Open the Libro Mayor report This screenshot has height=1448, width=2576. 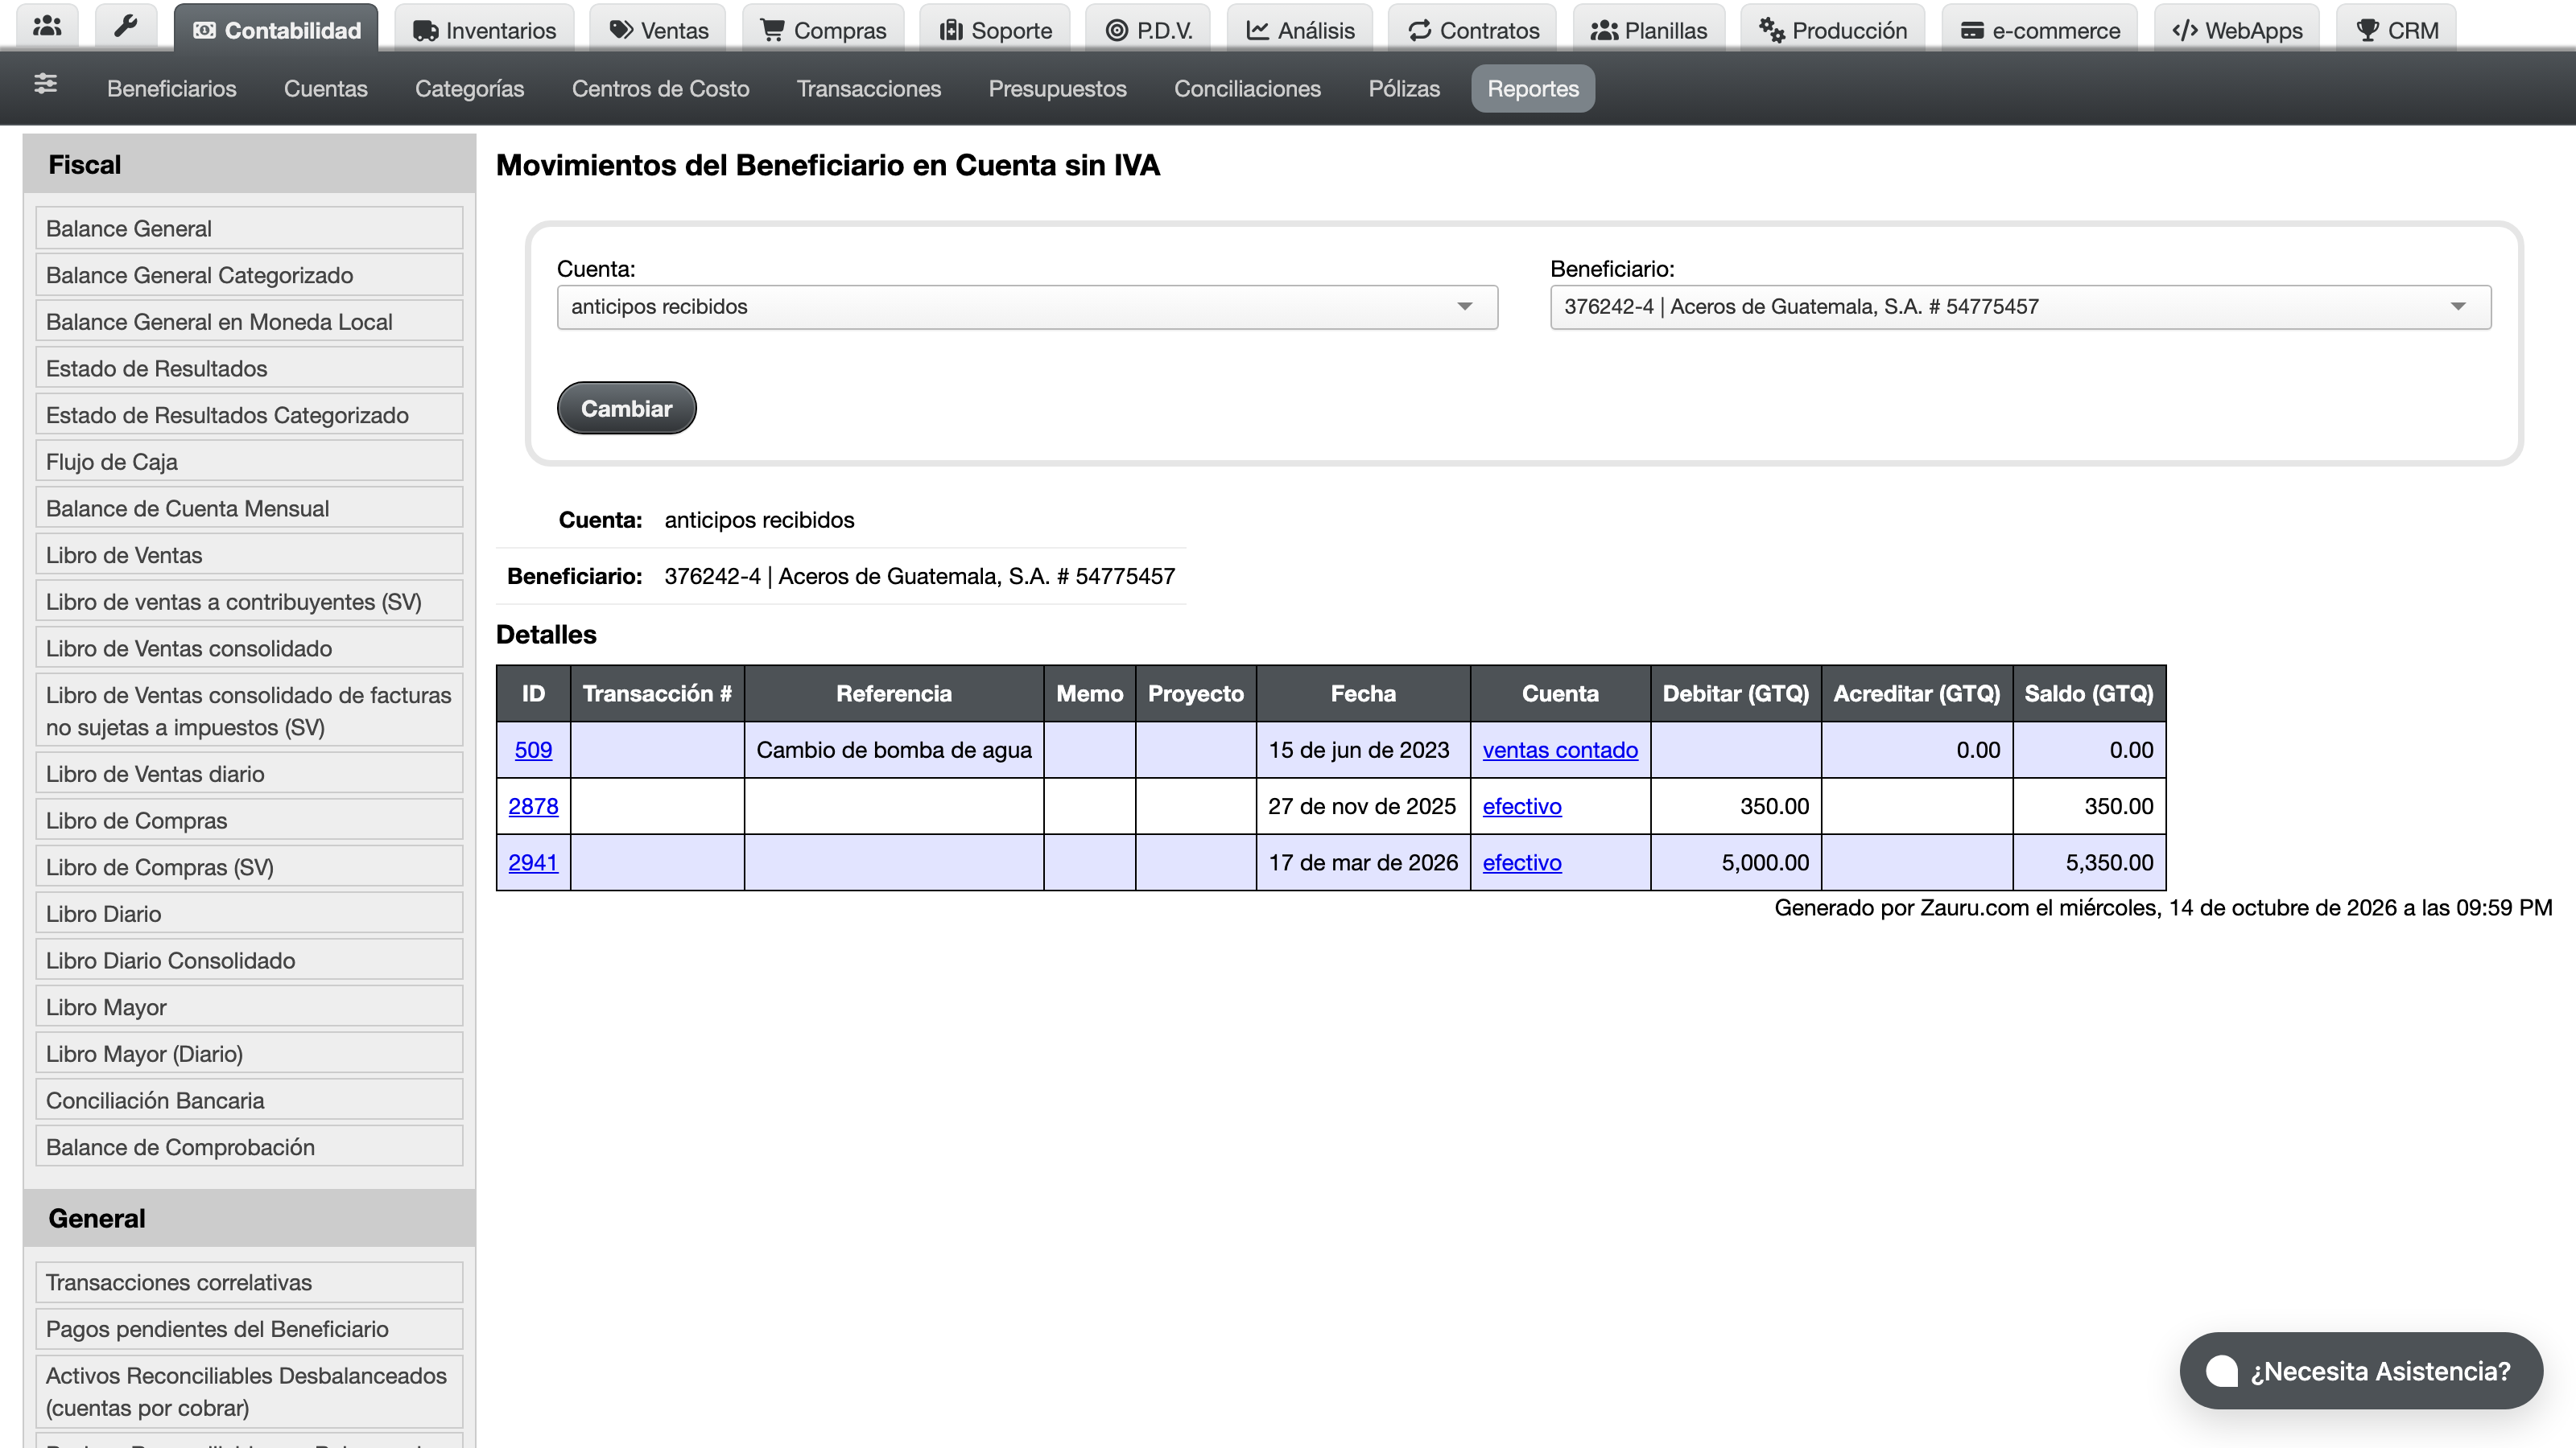(249, 1007)
